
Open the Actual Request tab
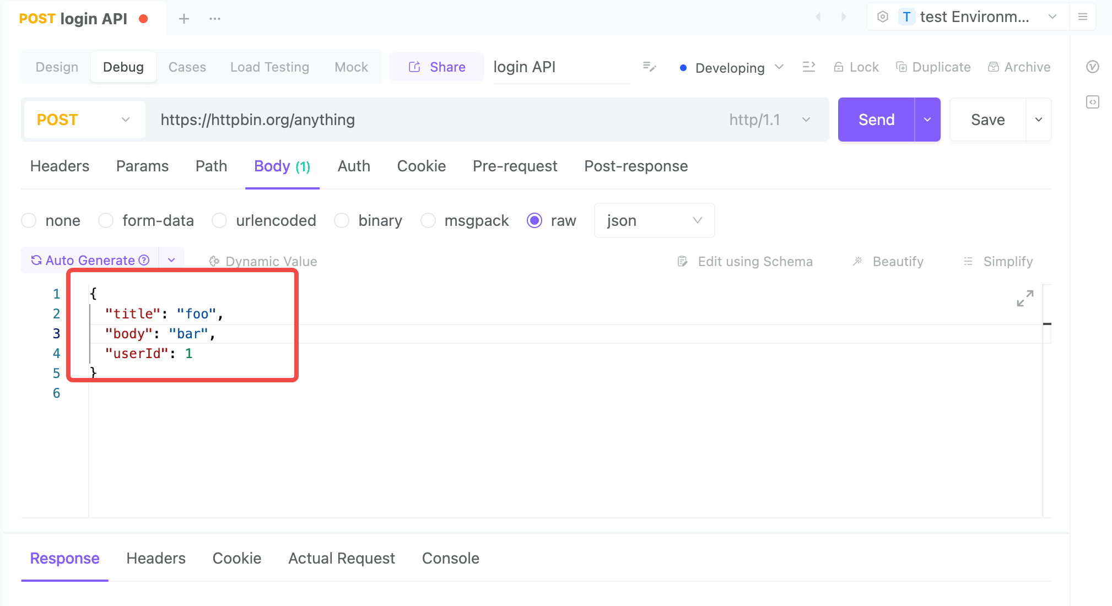point(342,558)
